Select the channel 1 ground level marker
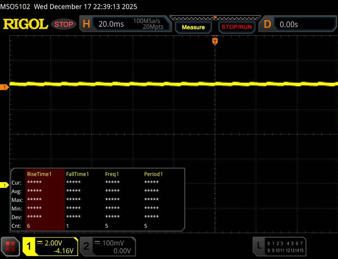This screenshot has height=259, width=338. click(x=5, y=185)
